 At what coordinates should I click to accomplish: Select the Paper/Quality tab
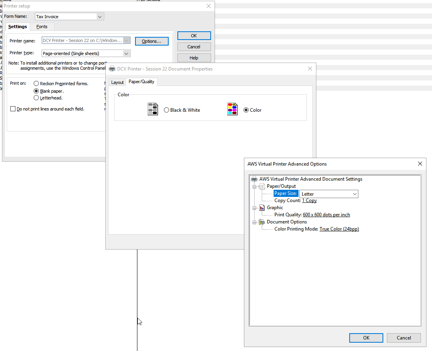[141, 82]
